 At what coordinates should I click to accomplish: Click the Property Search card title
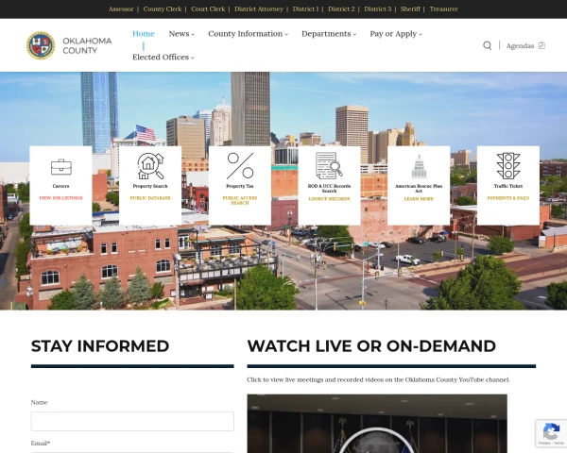pos(150,186)
